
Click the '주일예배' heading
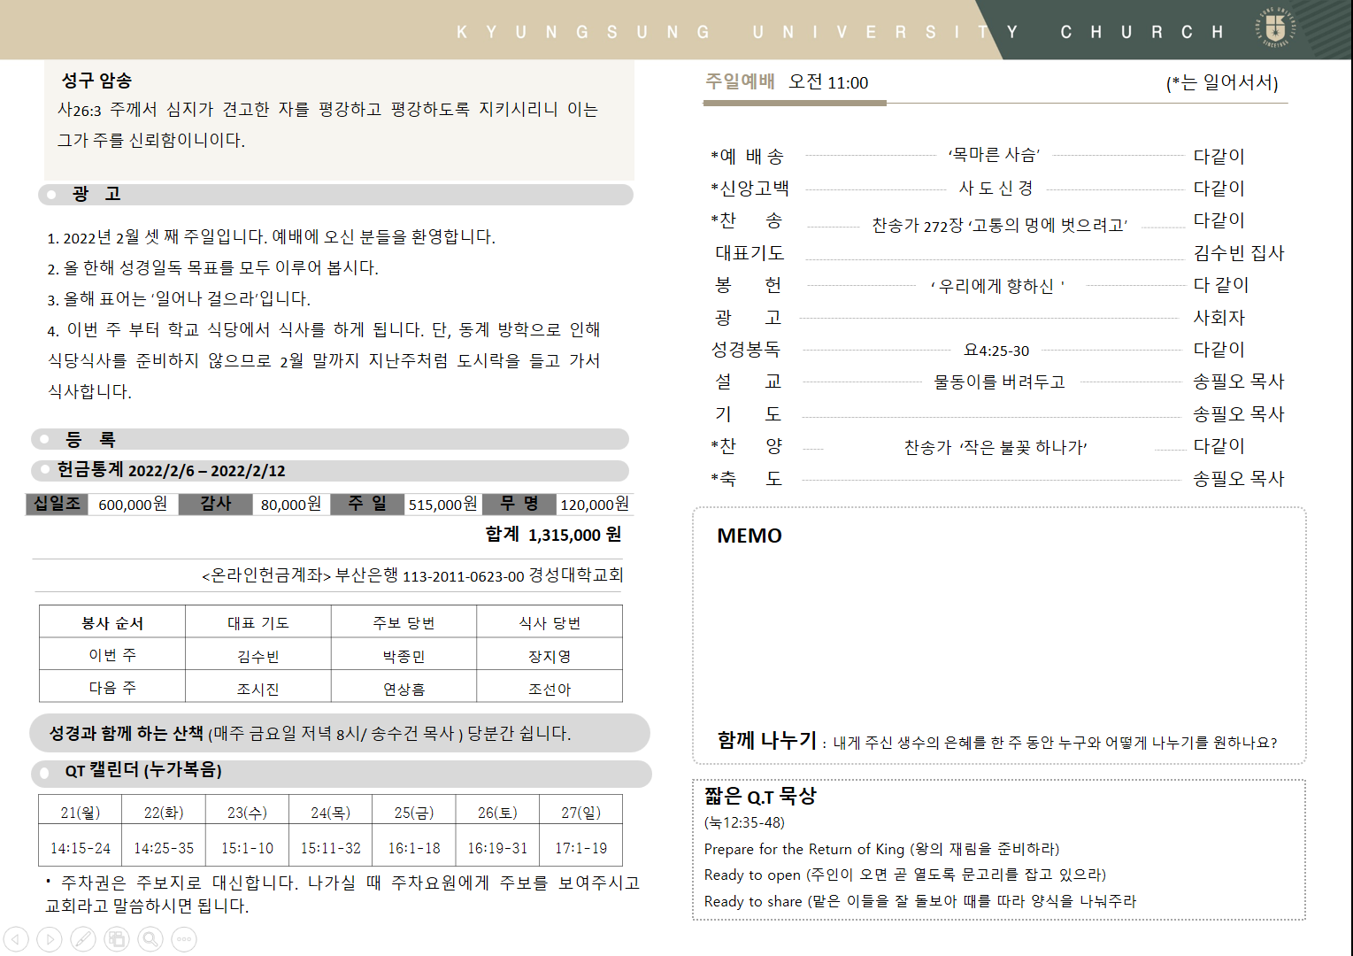tap(740, 81)
